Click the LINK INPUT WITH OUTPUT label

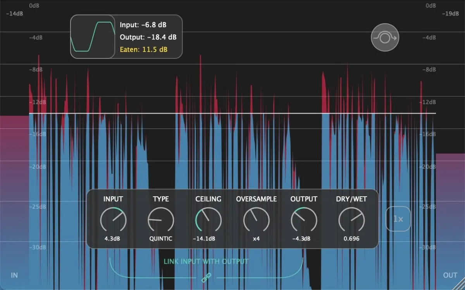206,261
